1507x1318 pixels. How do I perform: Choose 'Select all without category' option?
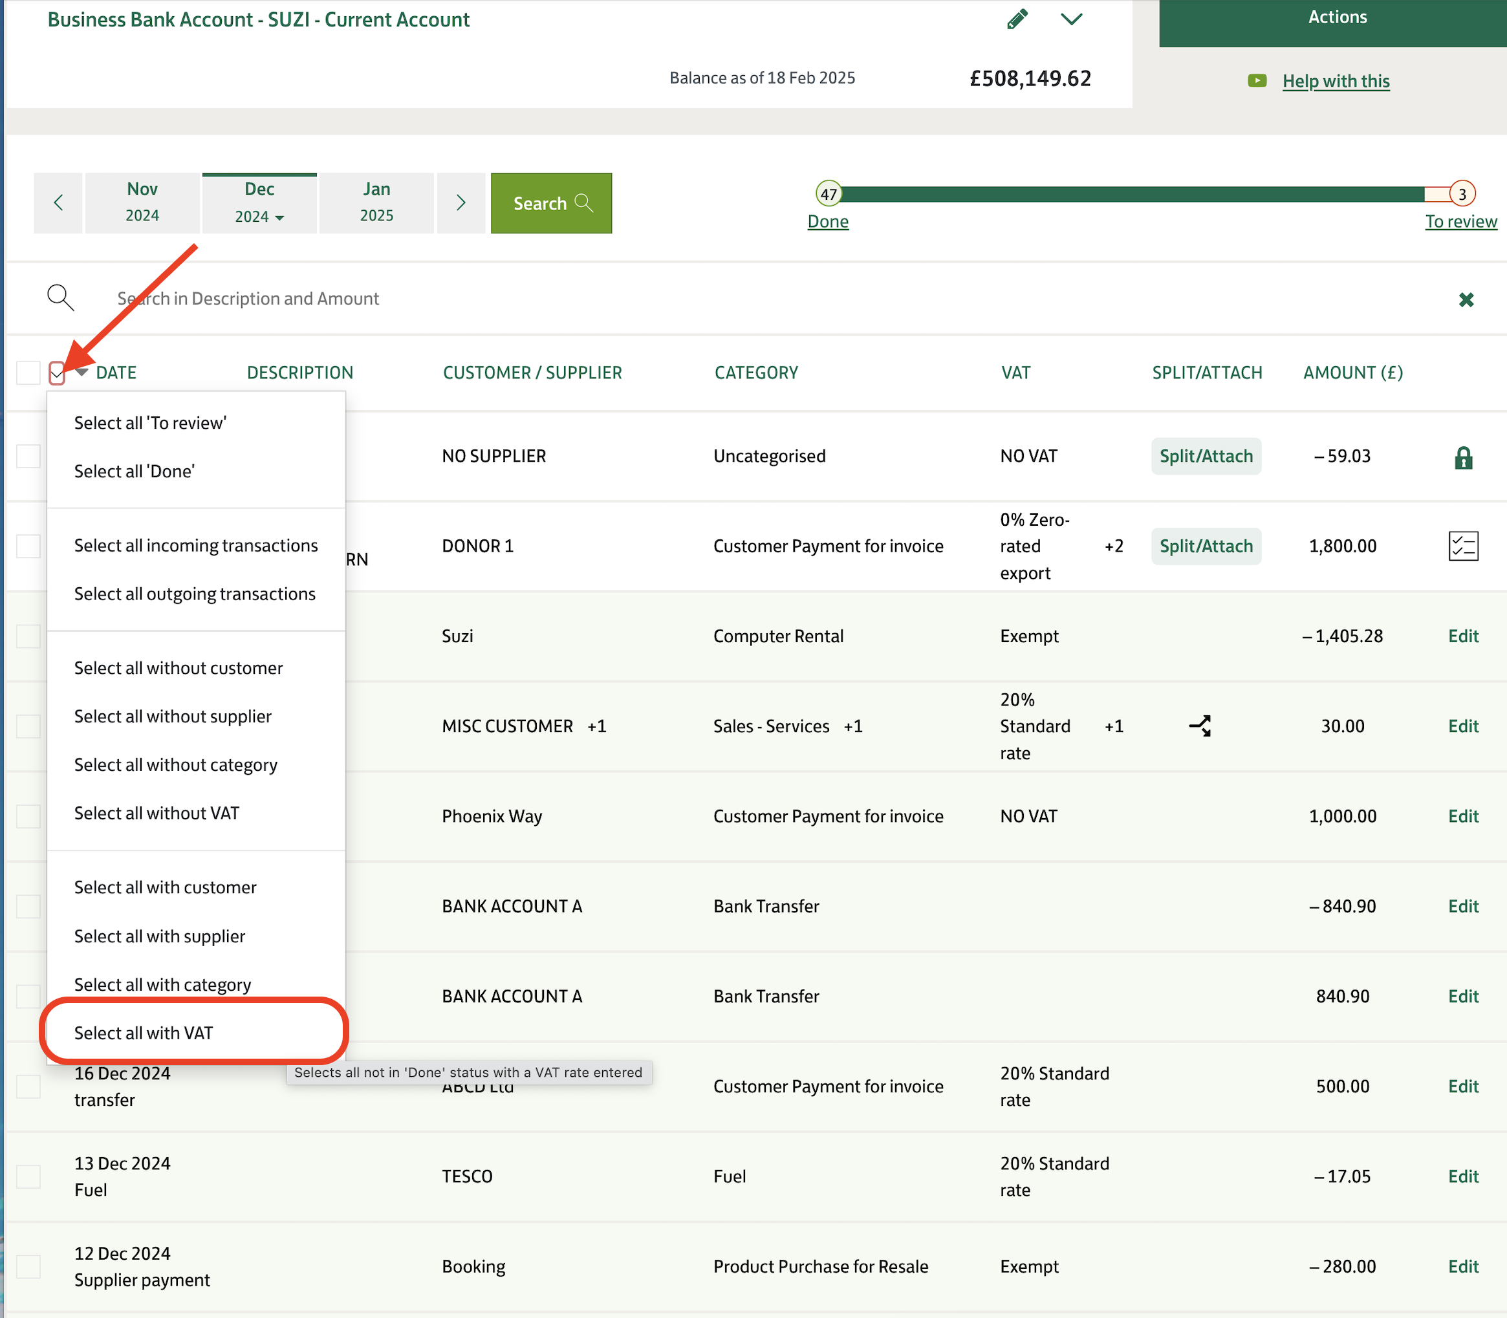[176, 765]
